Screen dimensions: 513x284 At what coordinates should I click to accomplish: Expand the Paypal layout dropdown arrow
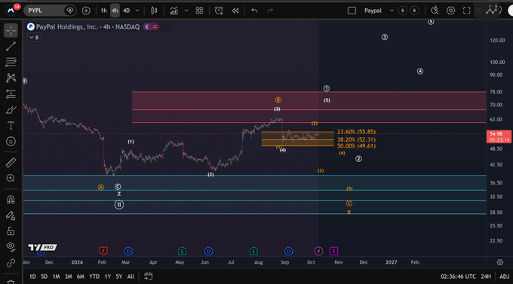coord(392,11)
